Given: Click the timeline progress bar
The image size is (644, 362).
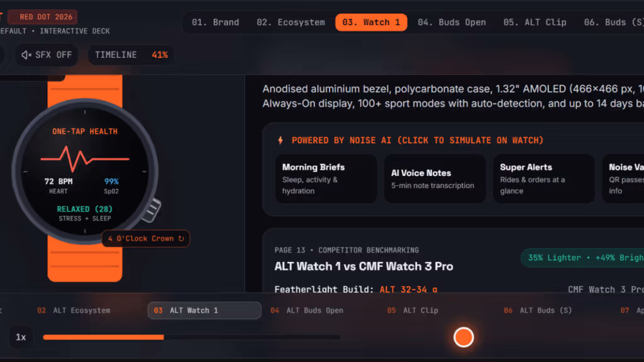Looking at the screenshot, I should [x=191, y=337].
